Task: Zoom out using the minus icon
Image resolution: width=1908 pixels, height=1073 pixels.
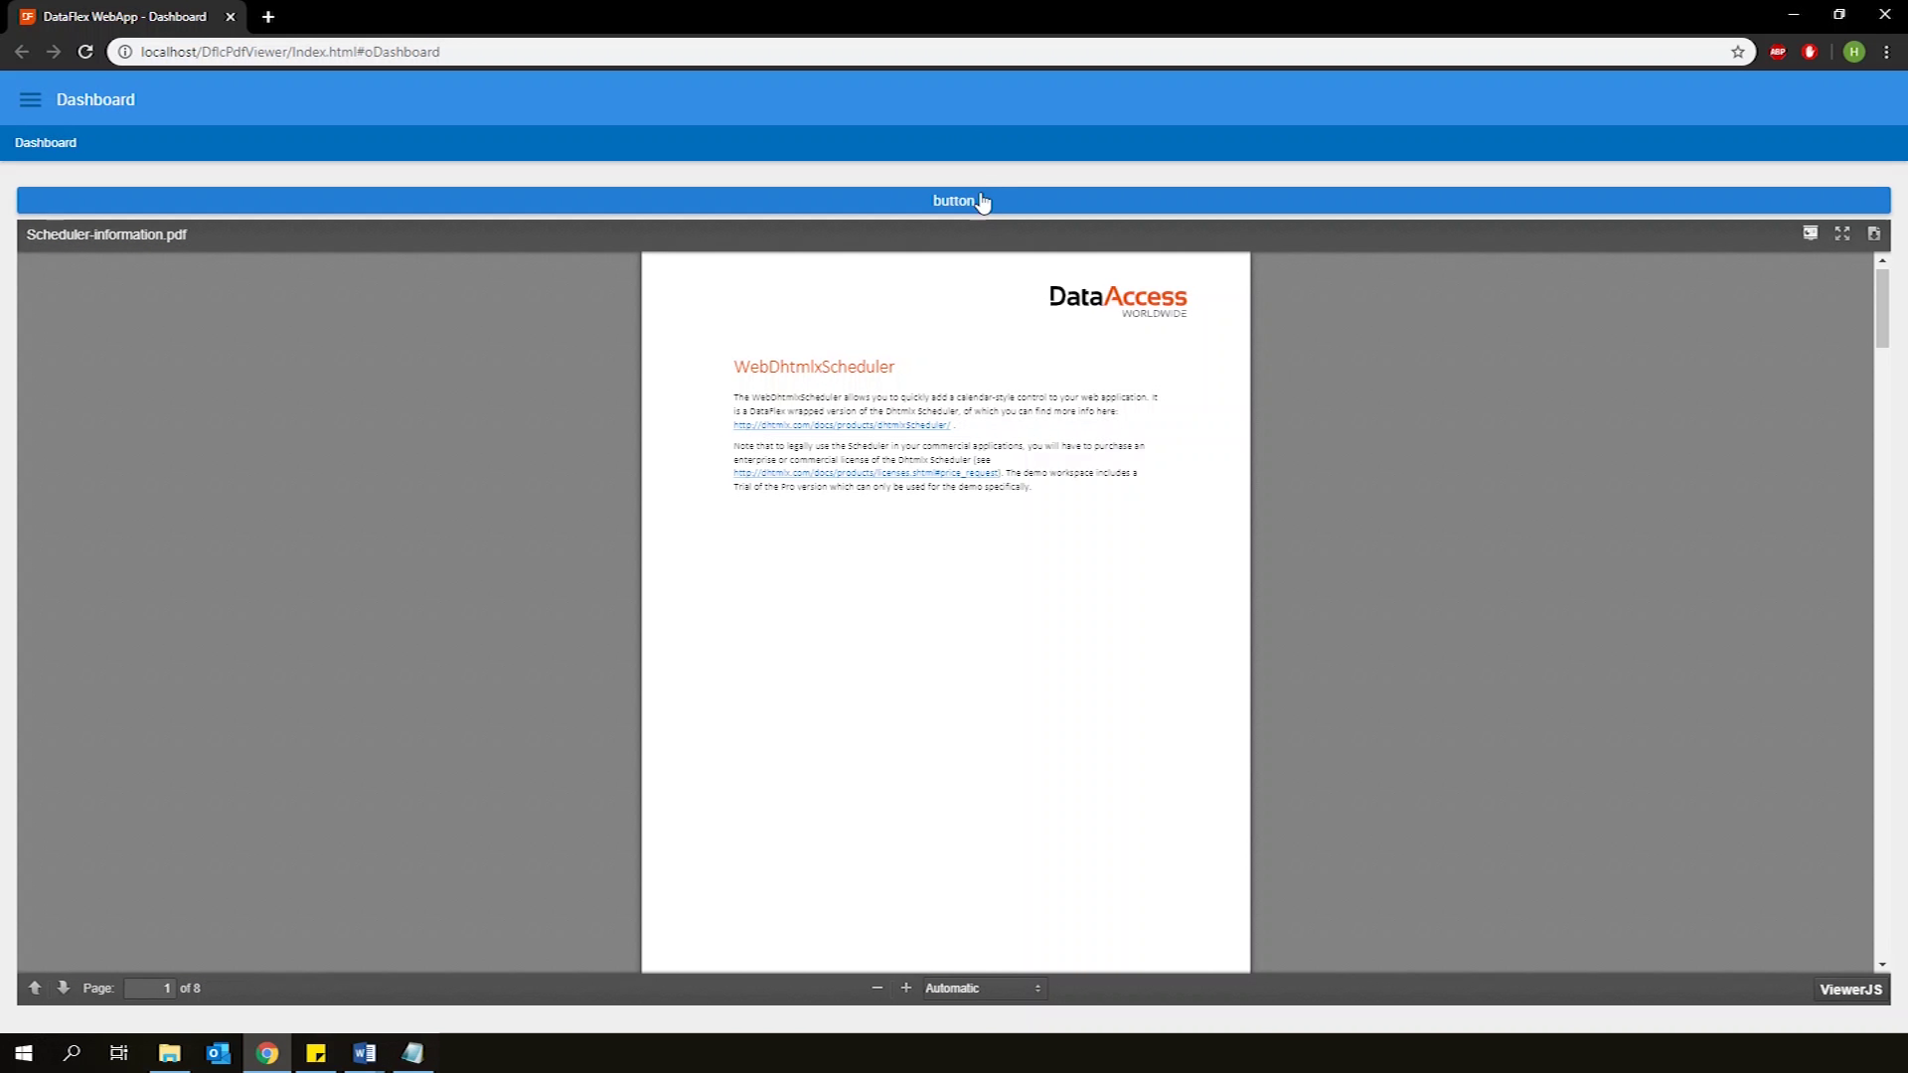Action: click(x=877, y=988)
